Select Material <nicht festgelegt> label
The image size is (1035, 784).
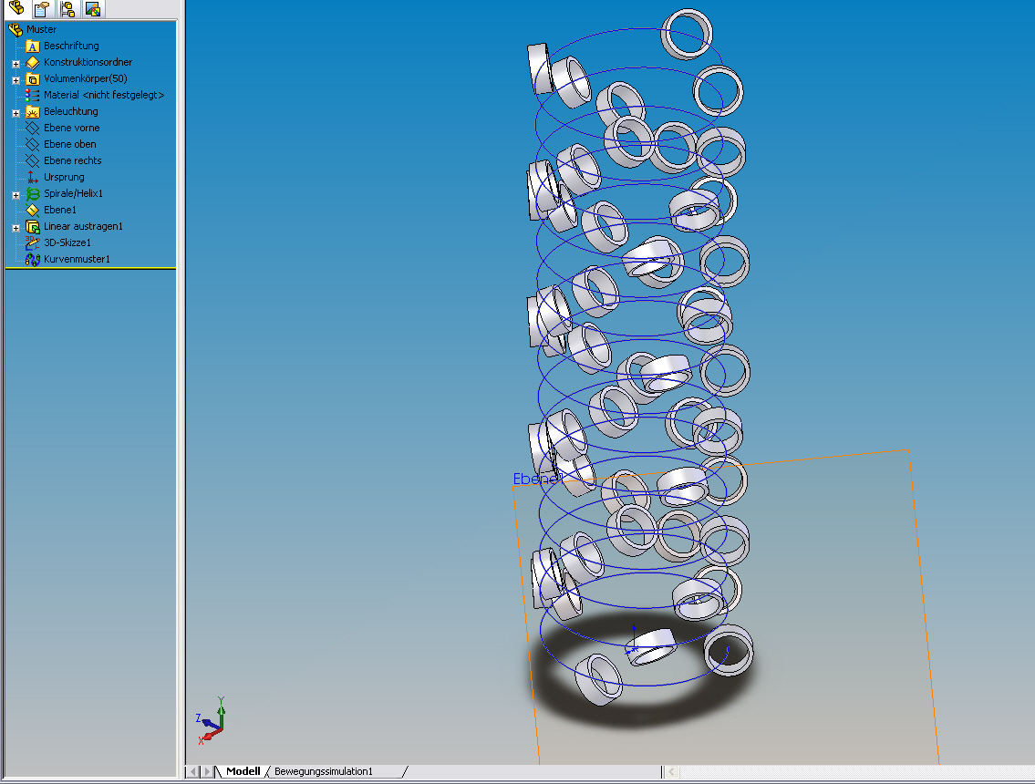[104, 95]
